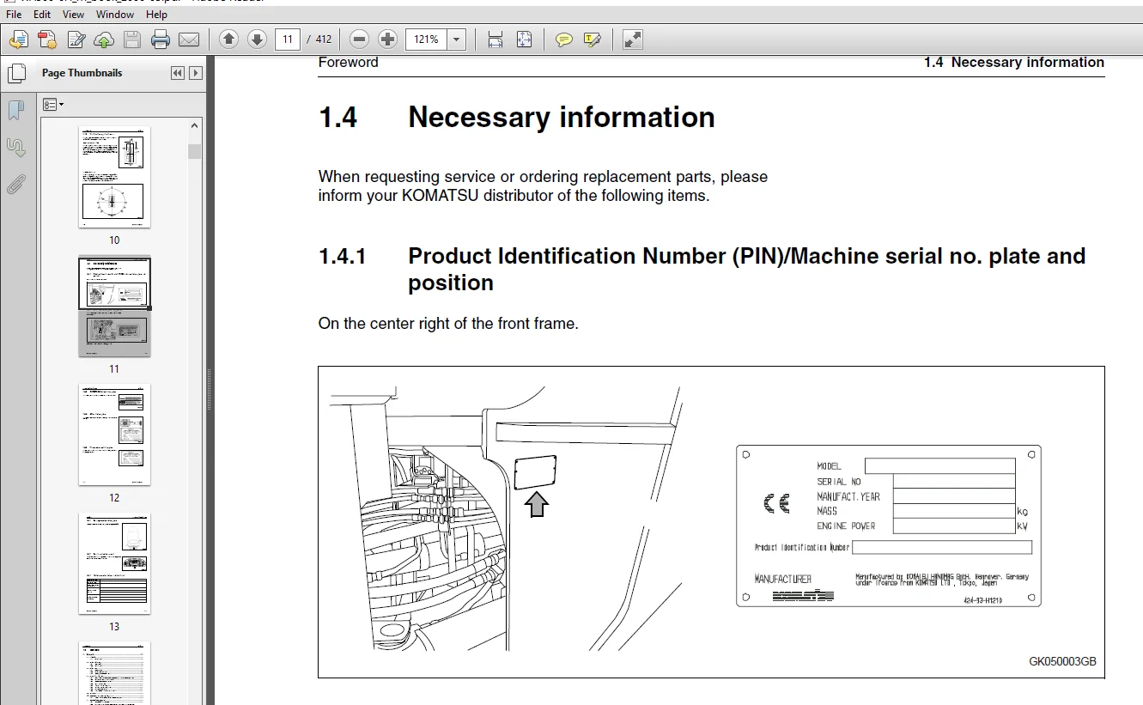Click the Page Thumbnails panel icon
The height and width of the screenshot is (705, 1143).
(x=15, y=73)
